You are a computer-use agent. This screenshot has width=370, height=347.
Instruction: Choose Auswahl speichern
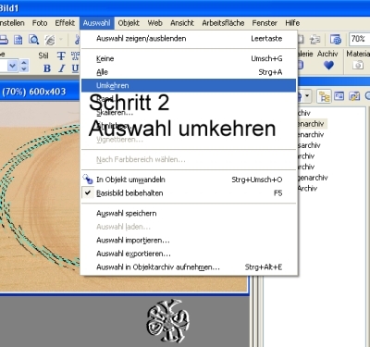pos(189,213)
